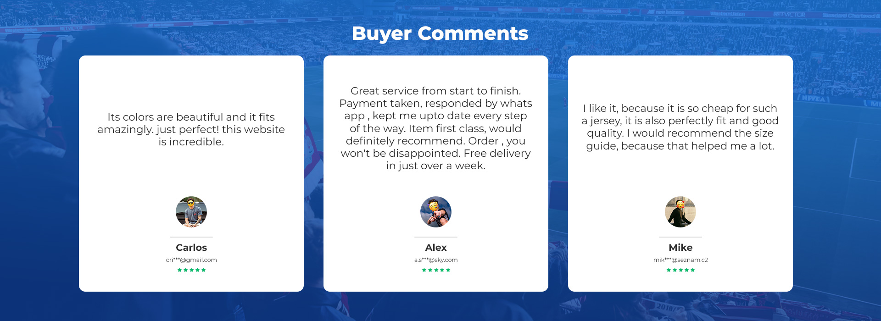Click Alex's profile avatar
881x321 pixels.
[436, 212]
